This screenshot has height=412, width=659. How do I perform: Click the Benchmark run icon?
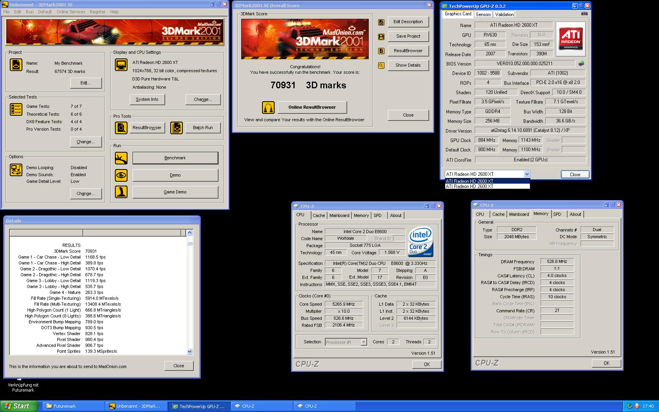point(121,158)
